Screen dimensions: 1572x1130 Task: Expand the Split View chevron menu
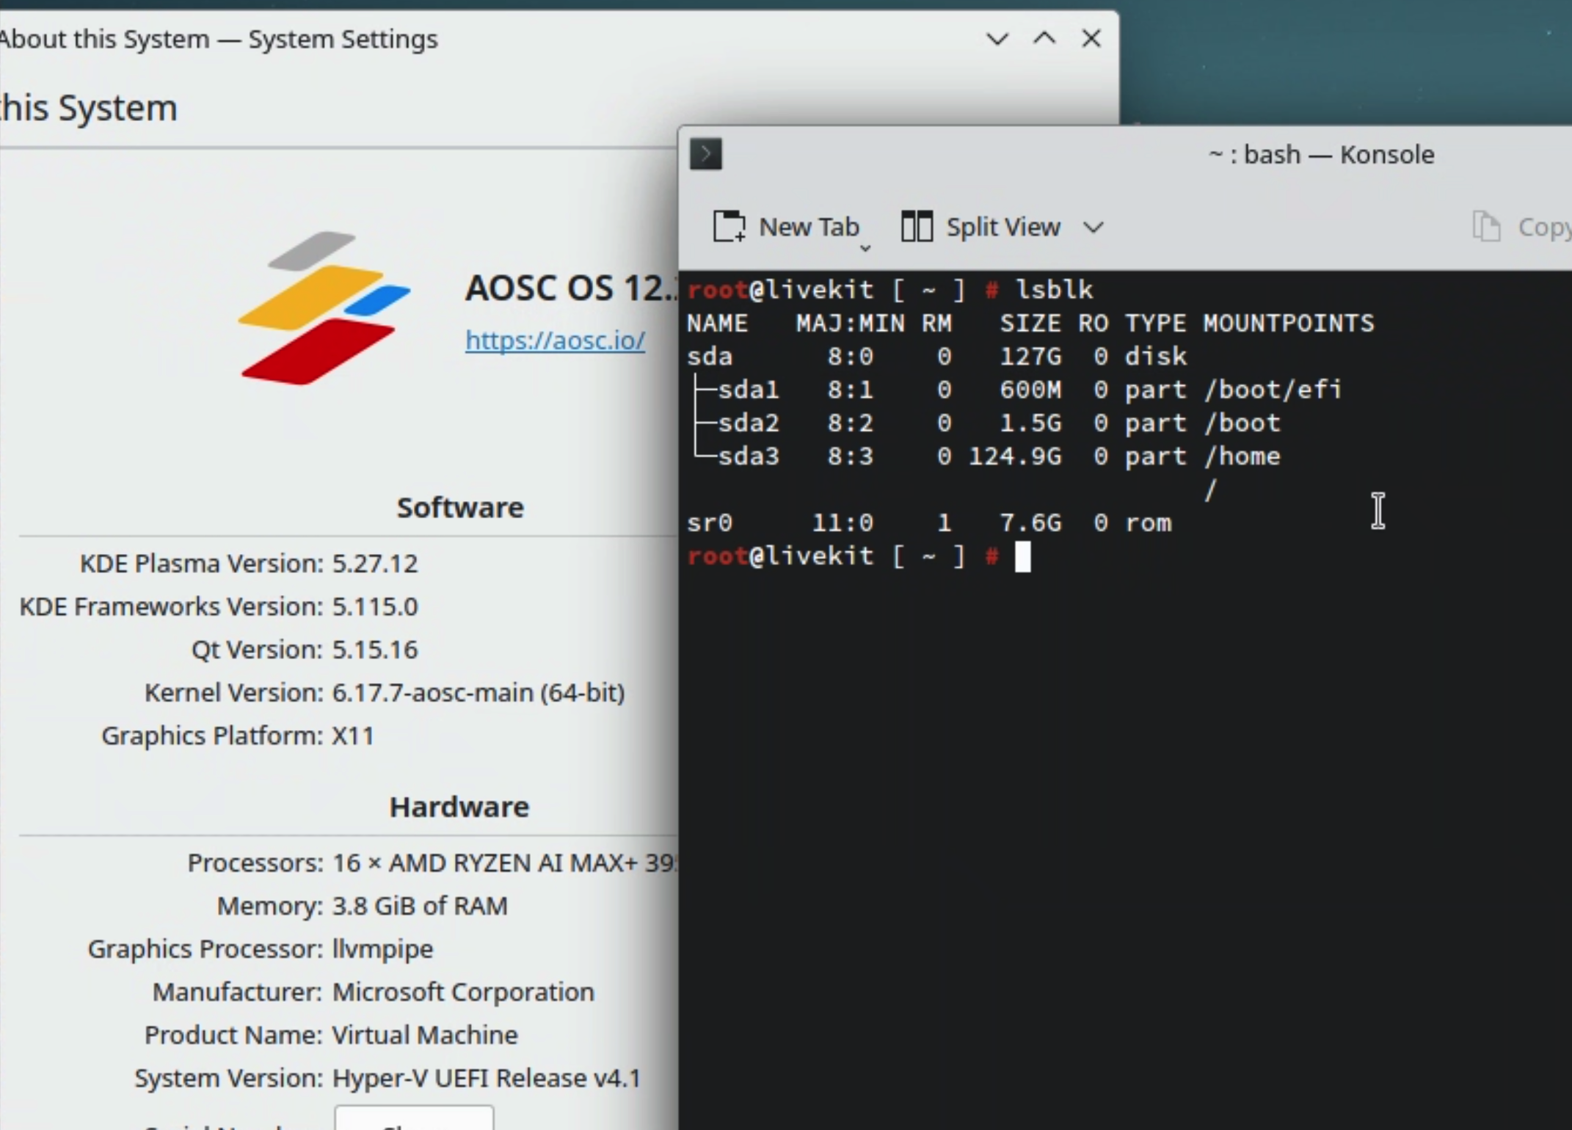point(1094,227)
